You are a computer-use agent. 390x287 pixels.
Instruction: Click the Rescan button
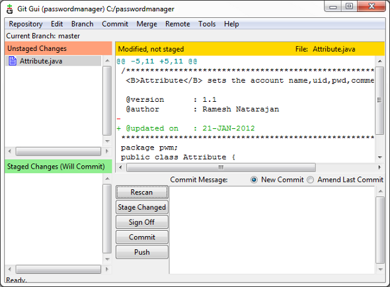(141, 192)
